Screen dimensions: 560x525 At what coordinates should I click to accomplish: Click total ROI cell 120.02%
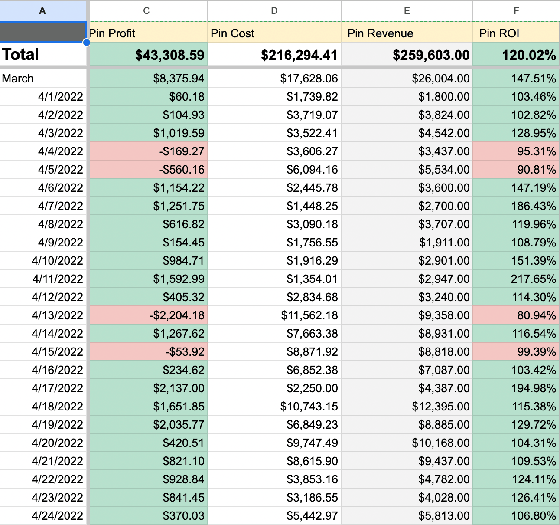pos(516,55)
